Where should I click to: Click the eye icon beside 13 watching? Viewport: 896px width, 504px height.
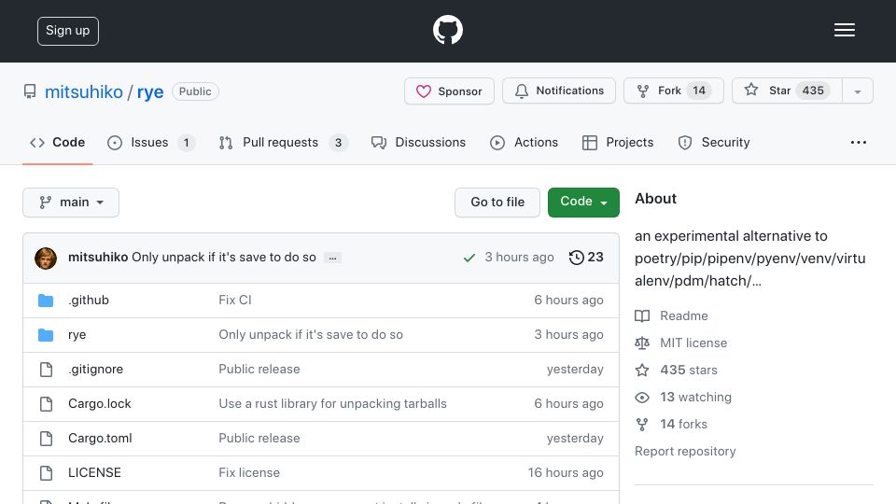tap(642, 398)
